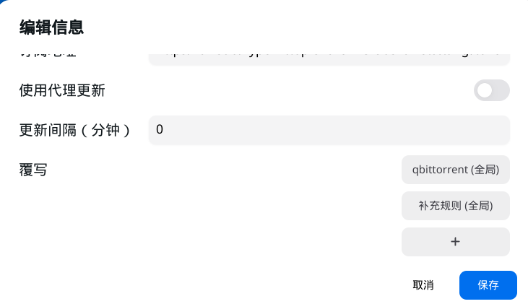Toggle the 使用代理更新 switch
This screenshot has width=528, height=304.
tap(491, 90)
